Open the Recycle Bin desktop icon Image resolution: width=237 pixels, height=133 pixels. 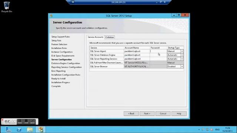[7, 7]
